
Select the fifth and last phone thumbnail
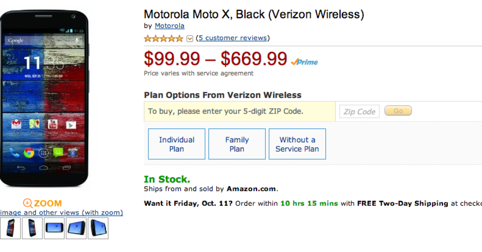point(98,228)
